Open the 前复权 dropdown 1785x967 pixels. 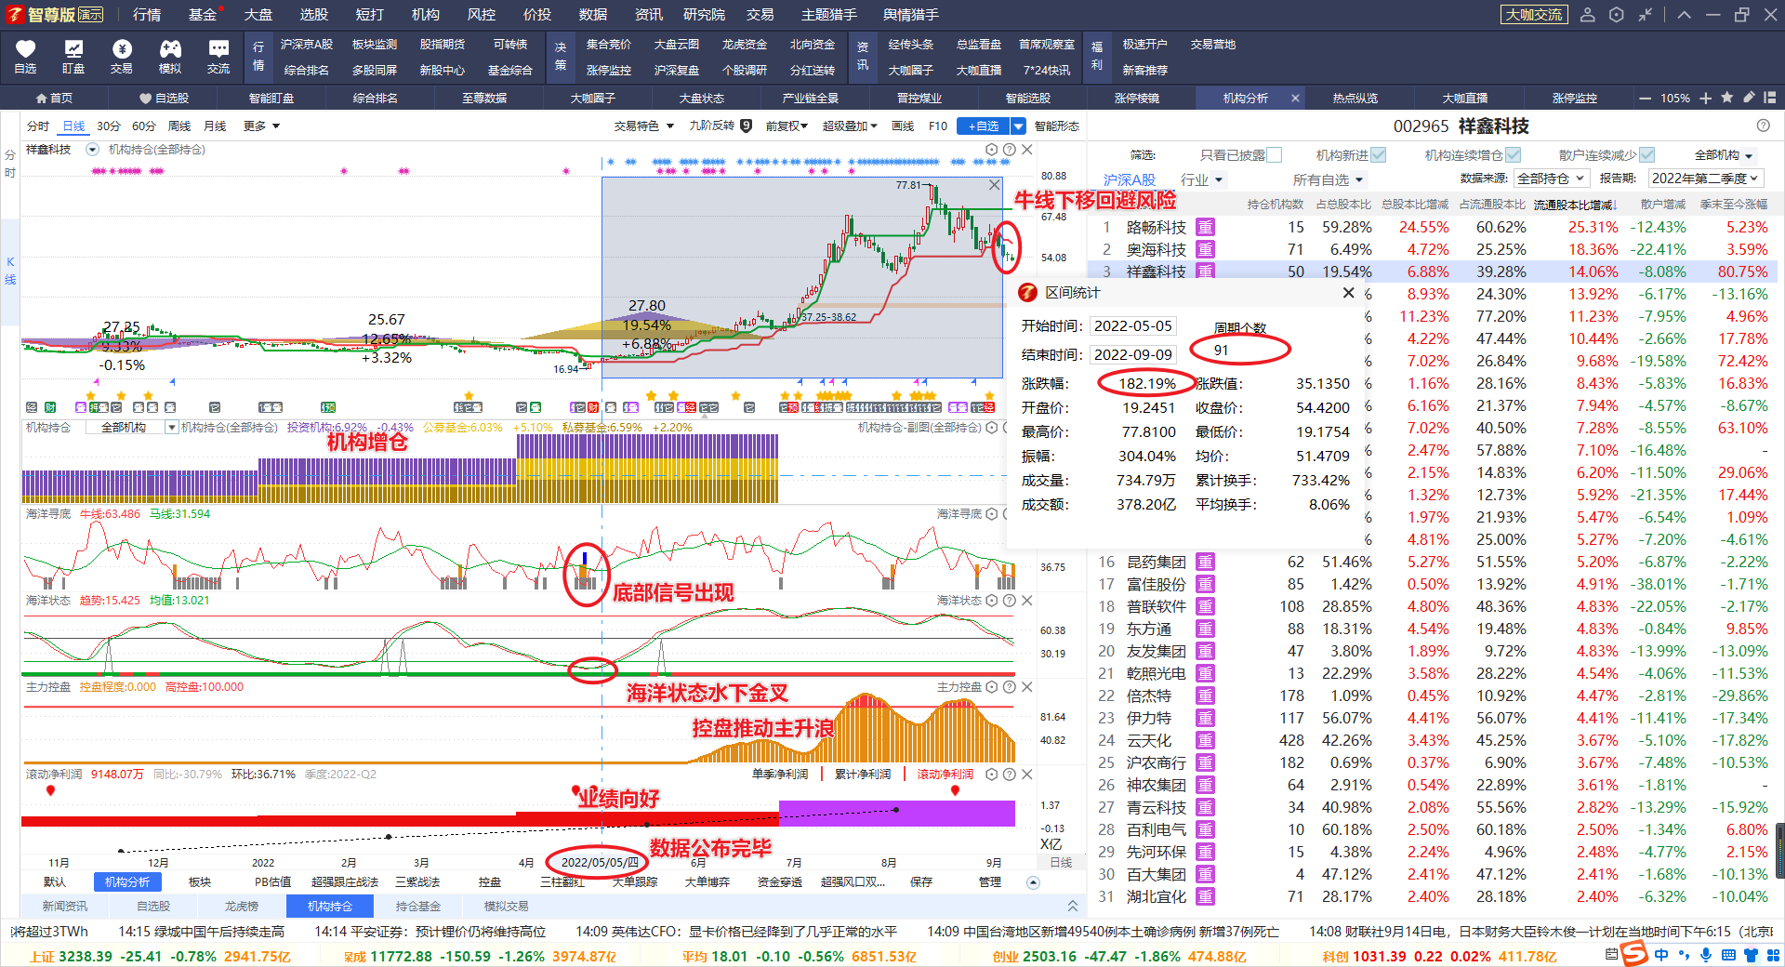(x=787, y=126)
